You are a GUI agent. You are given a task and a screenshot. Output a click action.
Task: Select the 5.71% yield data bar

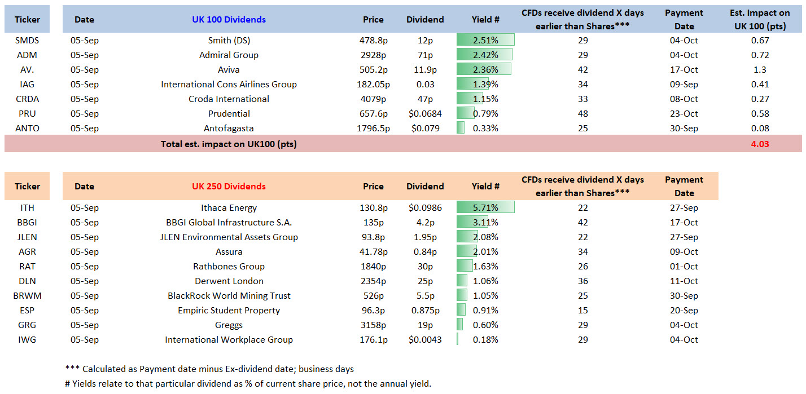point(485,208)
